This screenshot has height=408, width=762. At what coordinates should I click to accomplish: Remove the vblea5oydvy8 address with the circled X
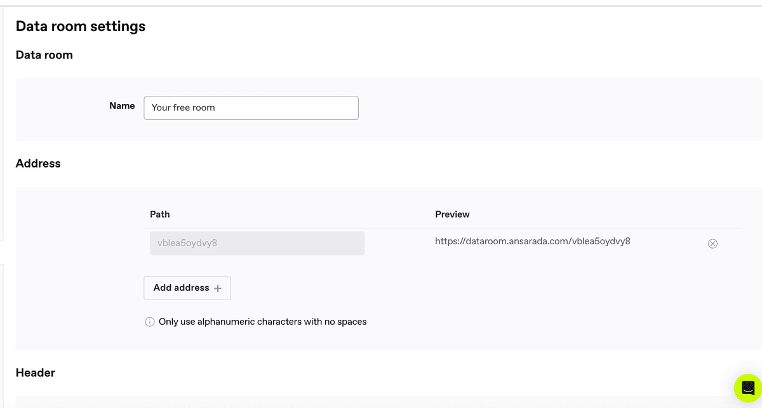712,244
